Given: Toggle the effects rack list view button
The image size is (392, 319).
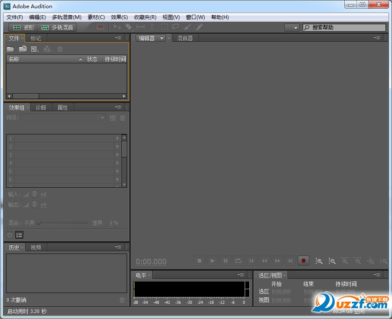Looking at the screenshot, I should point(19,235).
